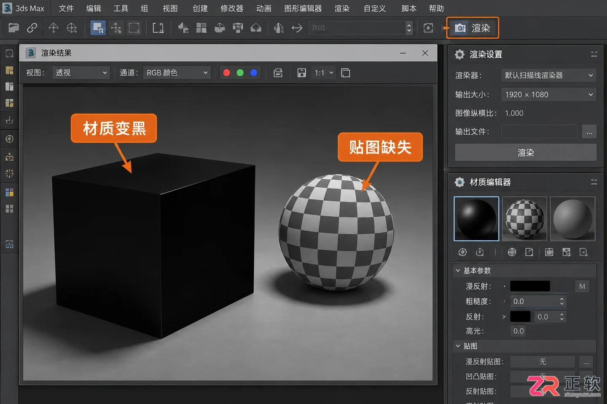Click the 无 button for 漫反射贴图

coord(543,362)
